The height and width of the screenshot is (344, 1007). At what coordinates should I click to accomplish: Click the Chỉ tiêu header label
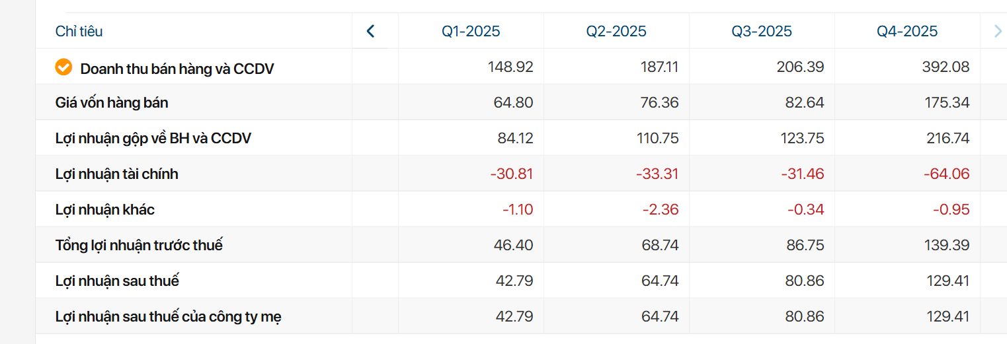point(79,31)
